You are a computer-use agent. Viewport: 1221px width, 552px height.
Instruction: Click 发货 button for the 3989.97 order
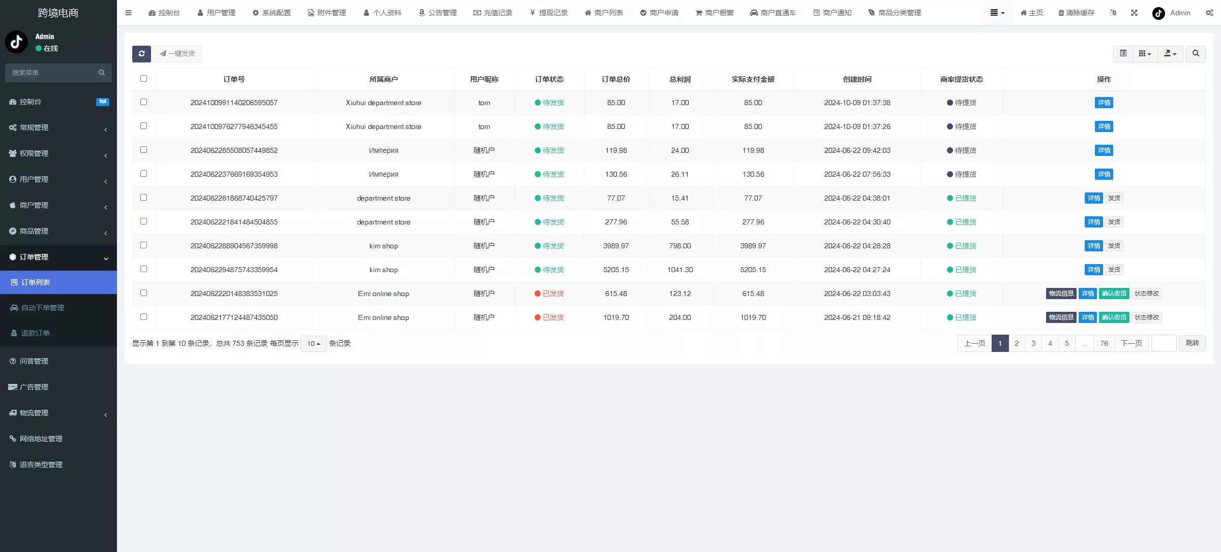1114,246
